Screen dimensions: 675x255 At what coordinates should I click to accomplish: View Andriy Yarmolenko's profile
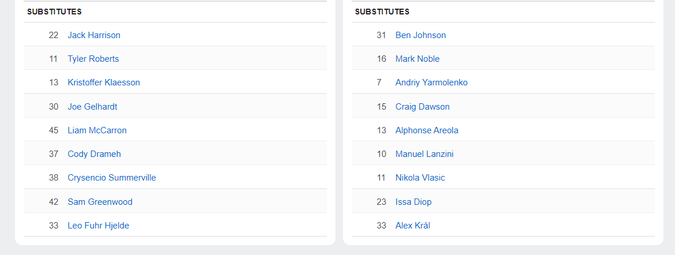(431, 82)
